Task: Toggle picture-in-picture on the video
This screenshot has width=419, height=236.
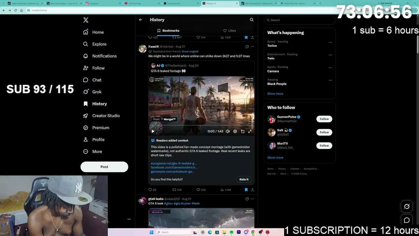Action: 243,131
